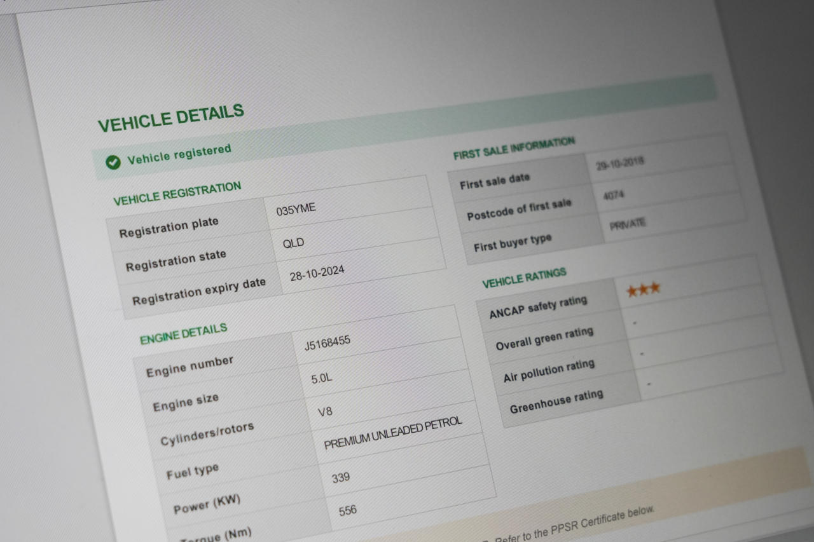Select the First buyer type label
The height and width of the screenshot is (542, 814).
pos(512,243)
